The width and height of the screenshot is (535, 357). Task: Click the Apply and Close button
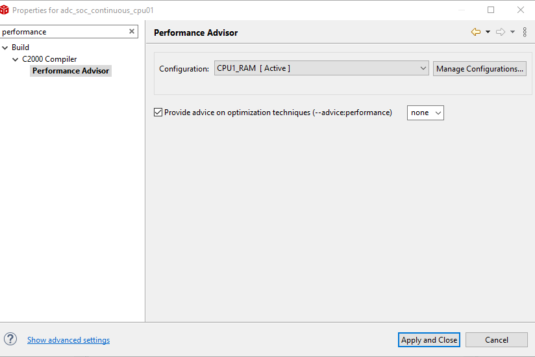pyautogui.click(x=429, y=340)
